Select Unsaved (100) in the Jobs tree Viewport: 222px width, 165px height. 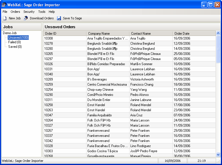tap(18, 38)
